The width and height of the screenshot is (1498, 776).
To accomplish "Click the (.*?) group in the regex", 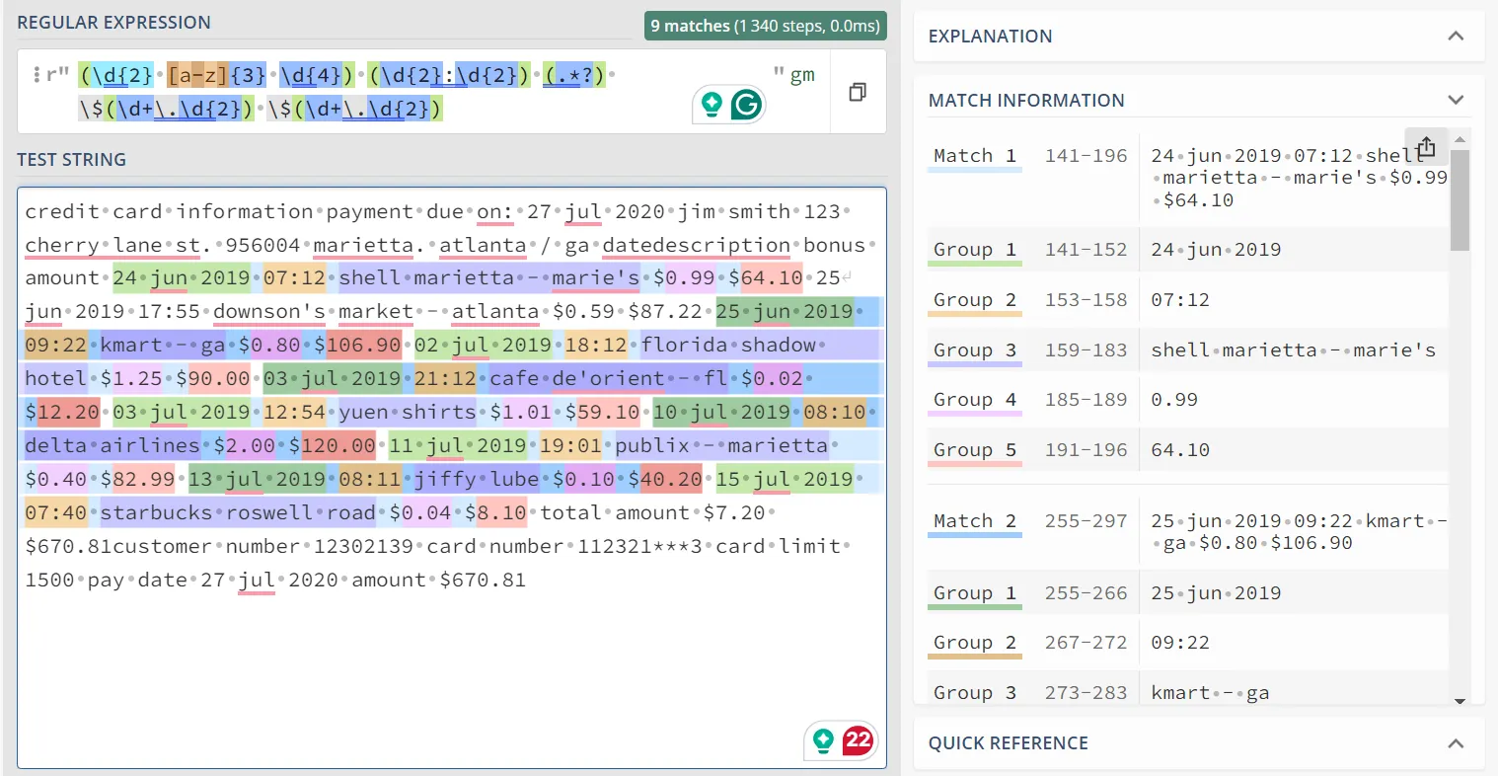I will pos(573,75).
